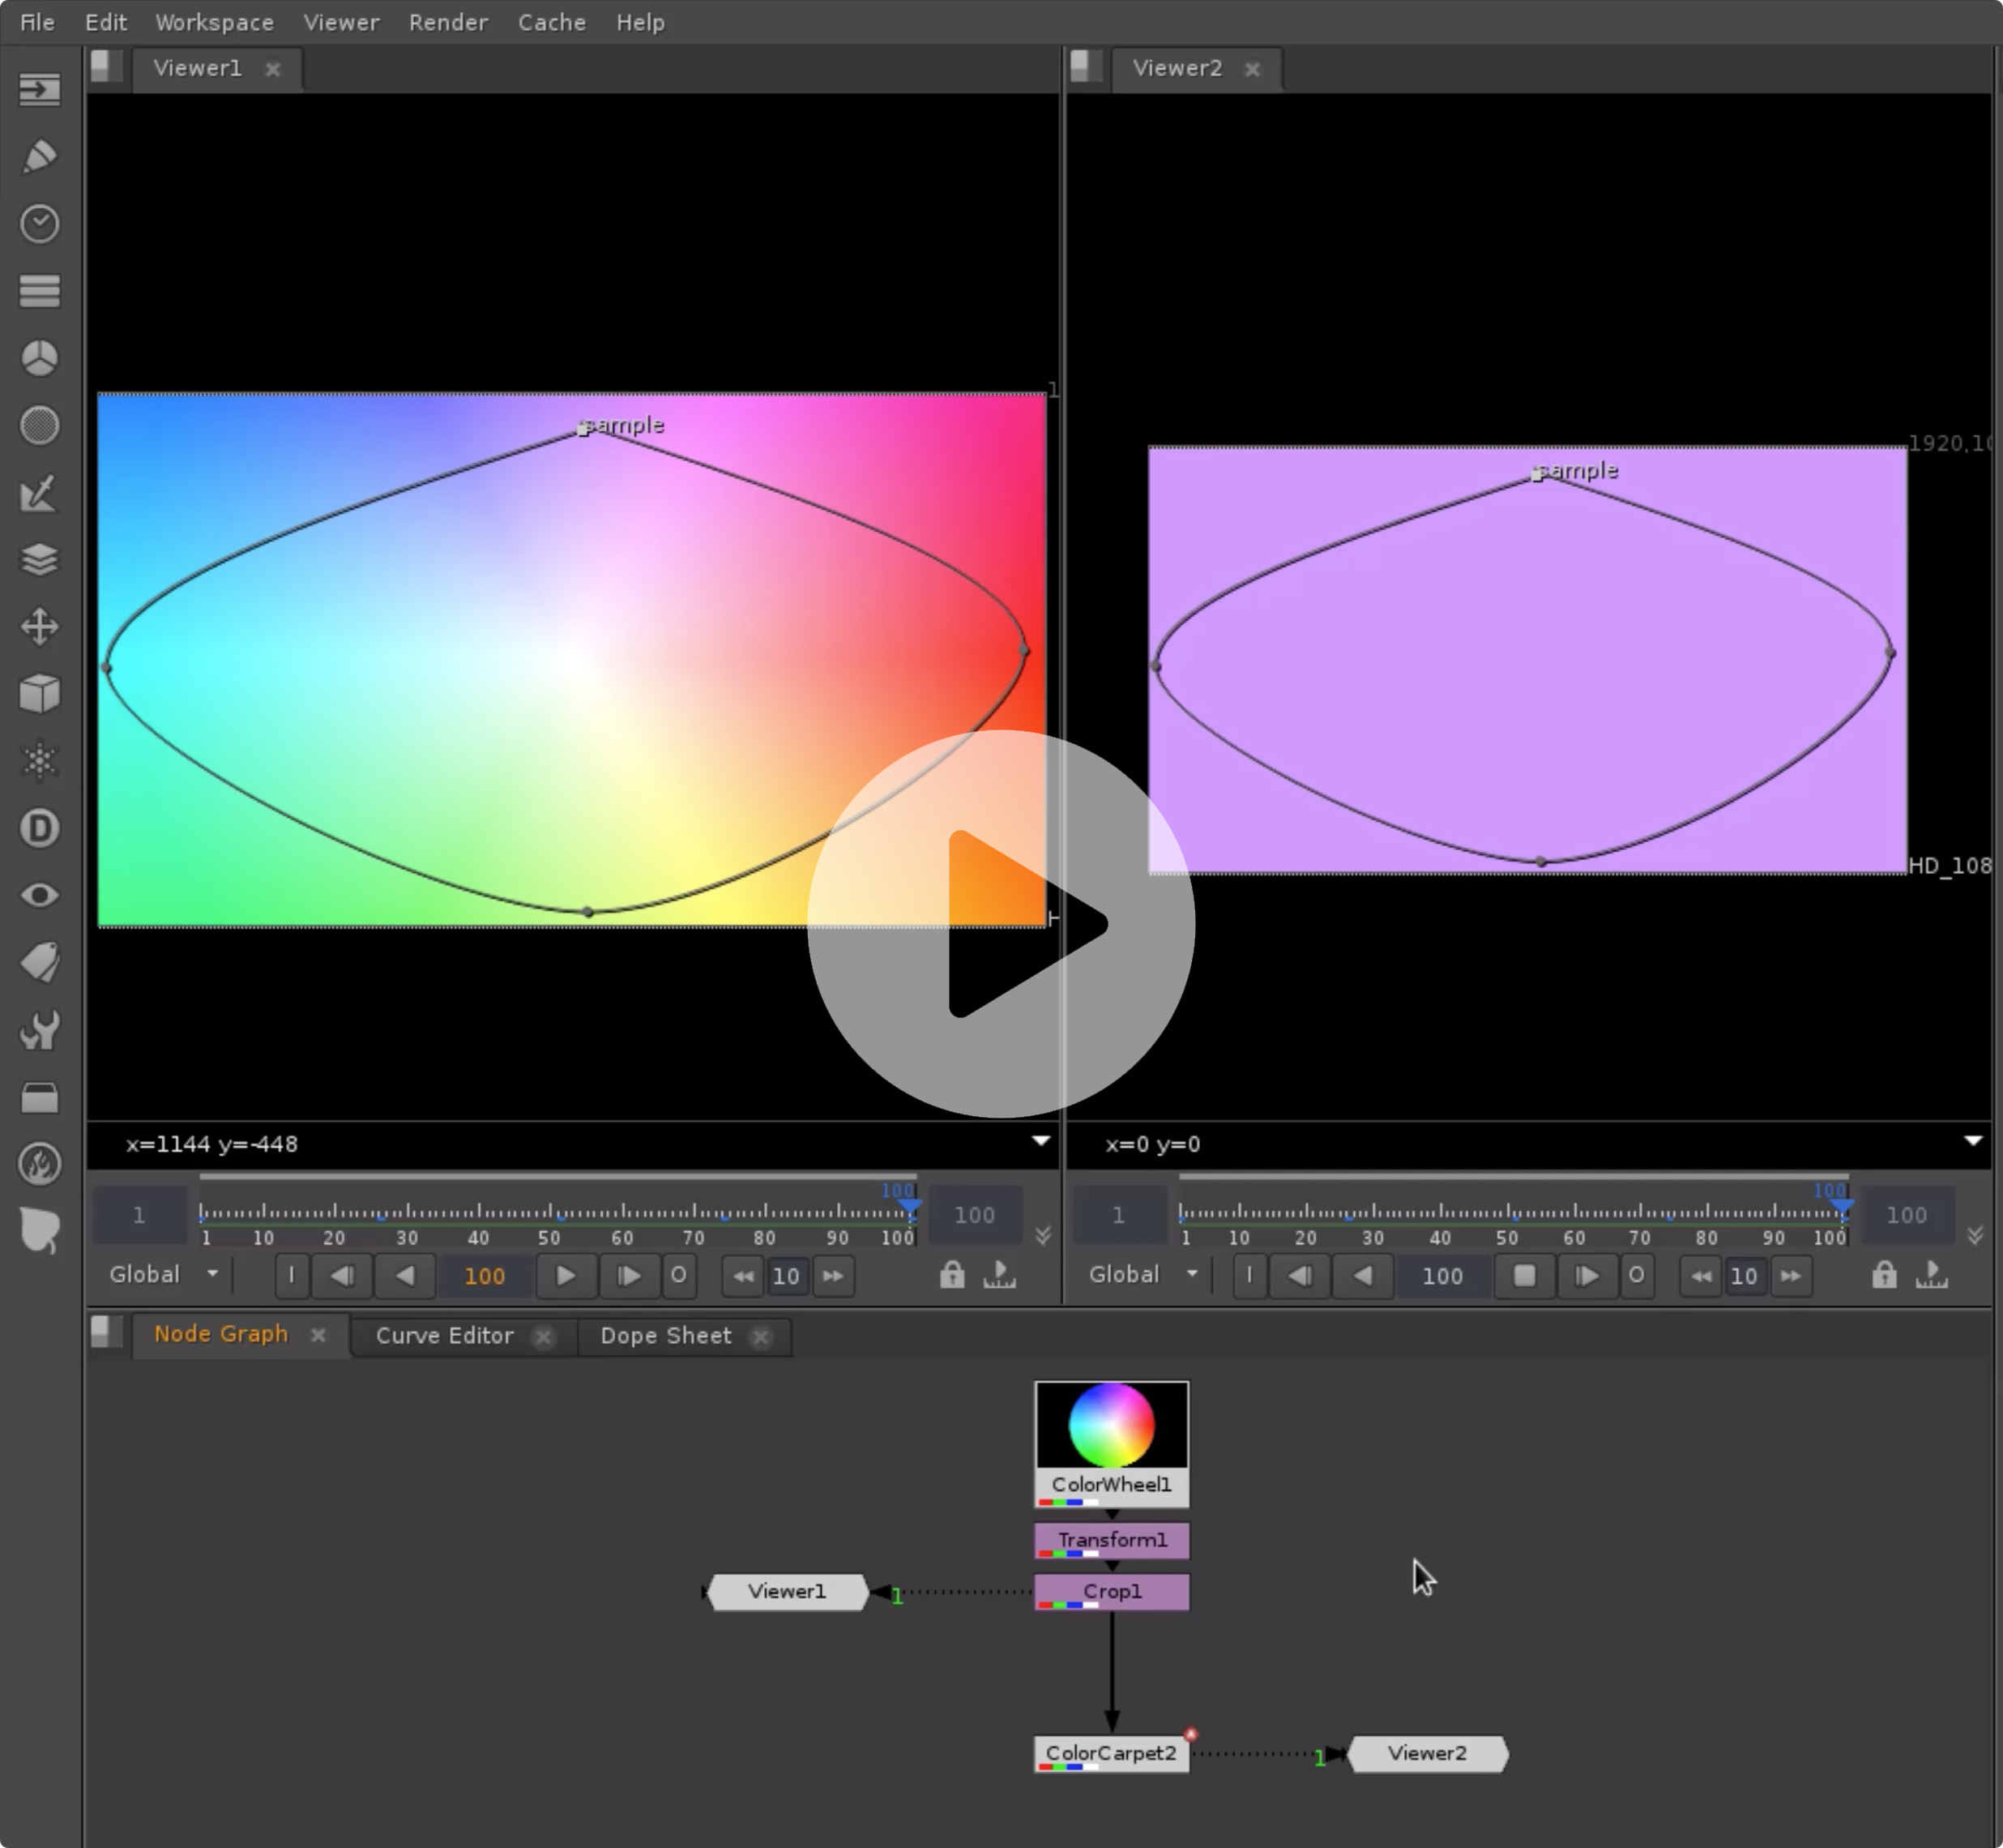Image resolution: width=2003 pixels, height=1848 pixels.
Task: Open the Merge nodes layers icon
Action: (x=39, y=560)
